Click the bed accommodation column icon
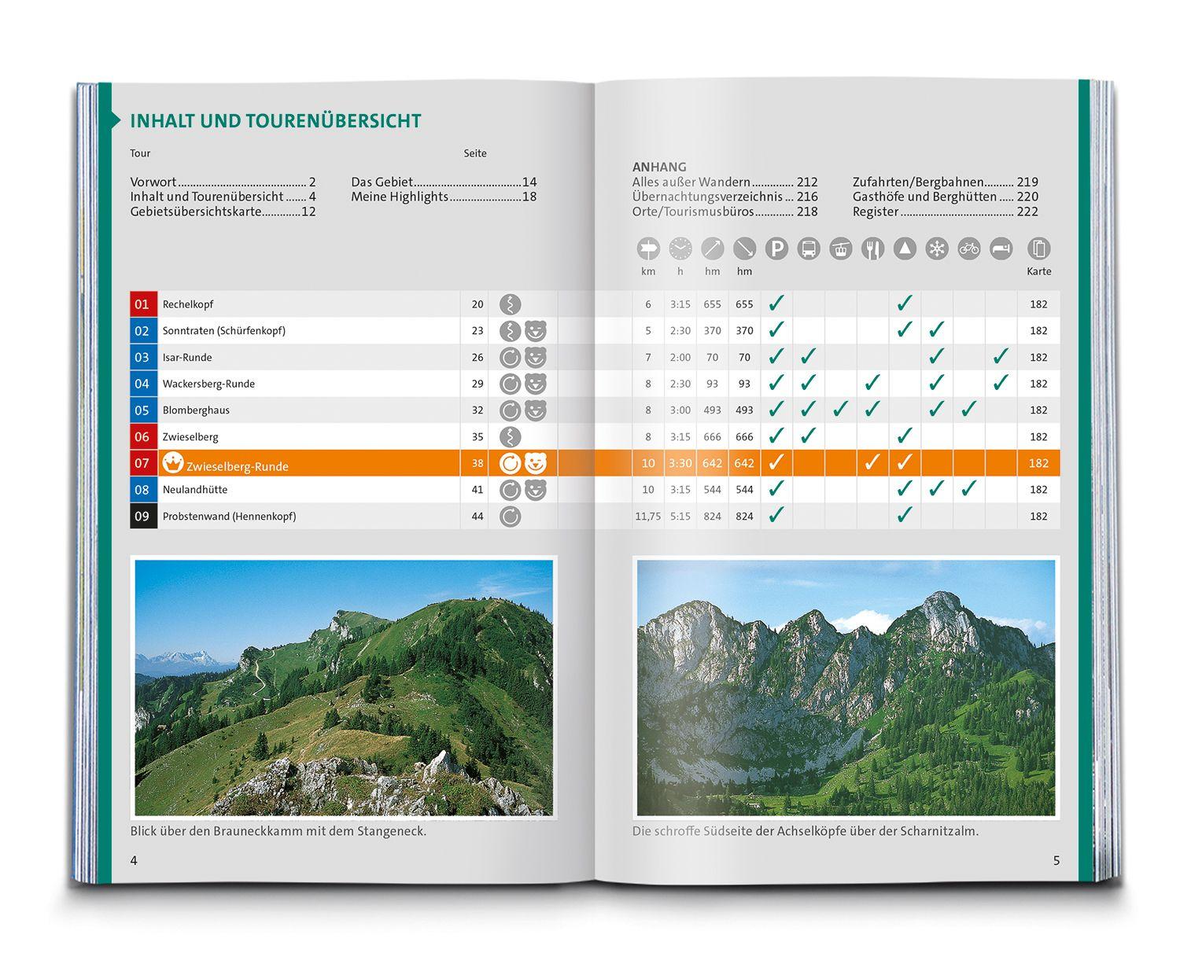 1001,249
